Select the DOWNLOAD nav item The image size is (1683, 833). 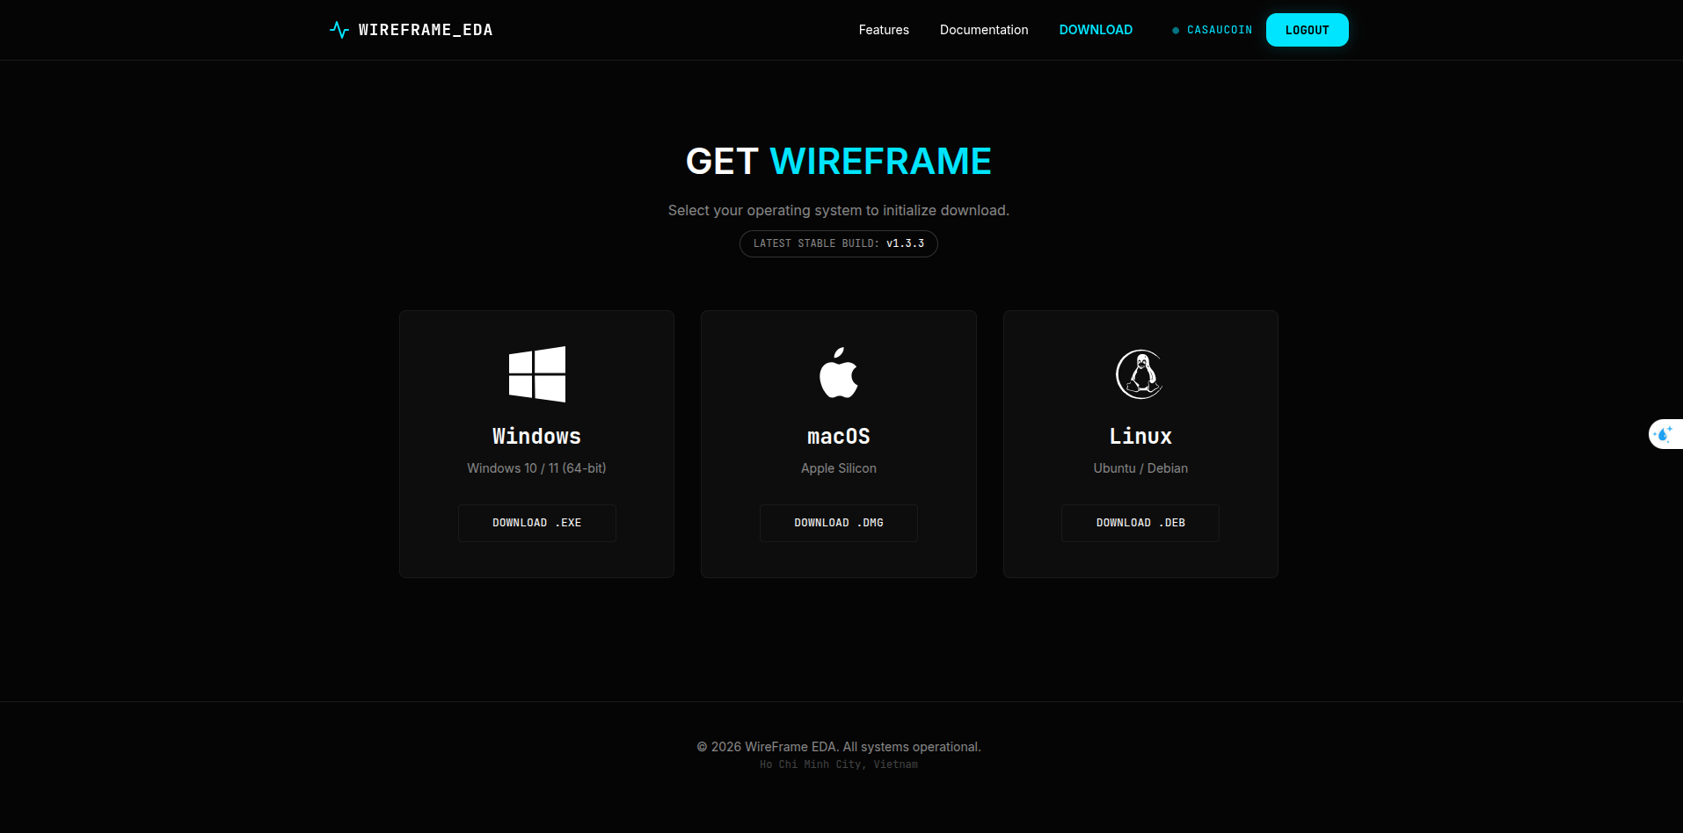[1096, 30]
